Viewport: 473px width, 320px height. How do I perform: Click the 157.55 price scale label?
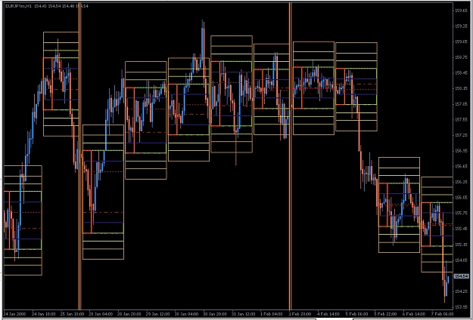[462, 120]
